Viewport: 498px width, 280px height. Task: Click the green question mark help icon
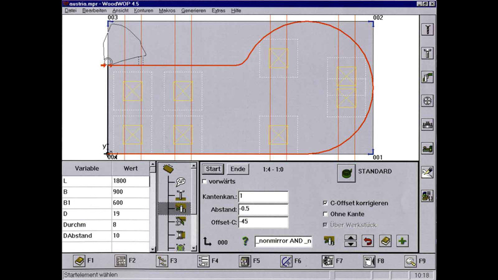point(245,241)
